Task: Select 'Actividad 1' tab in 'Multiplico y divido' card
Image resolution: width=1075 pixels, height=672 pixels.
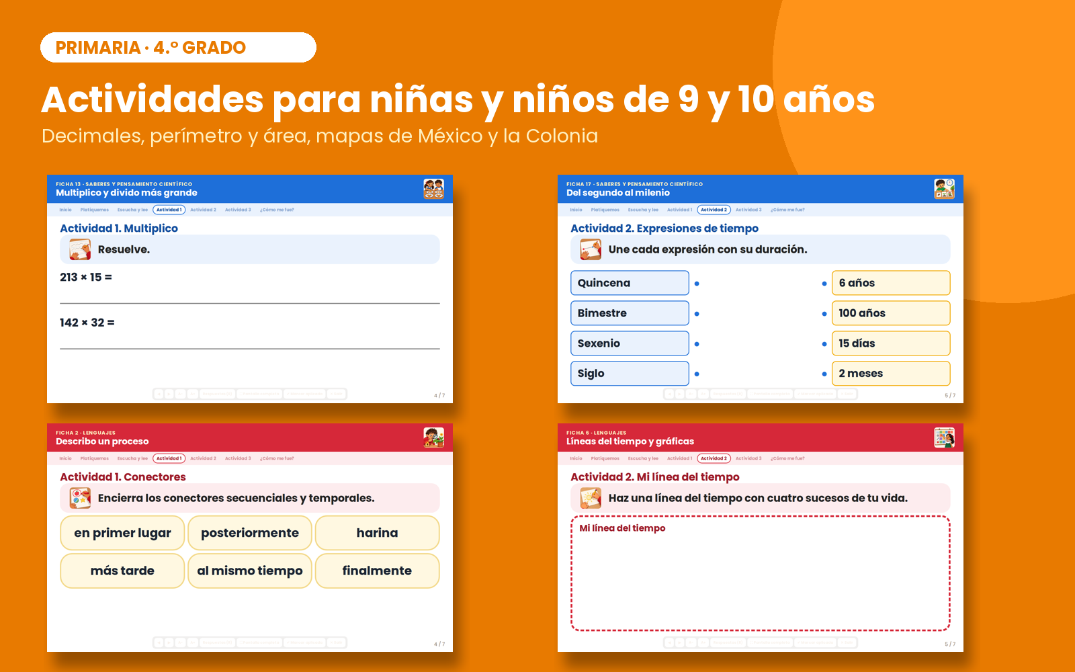Action: [169, 210]
